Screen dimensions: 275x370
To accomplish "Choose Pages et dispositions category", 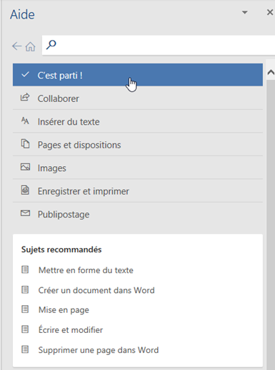I will (138, 145).
